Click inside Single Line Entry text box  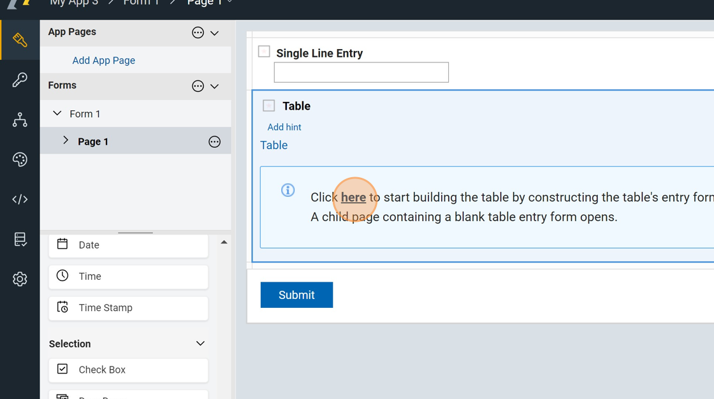pyautogui.click(x=361, y=73)
